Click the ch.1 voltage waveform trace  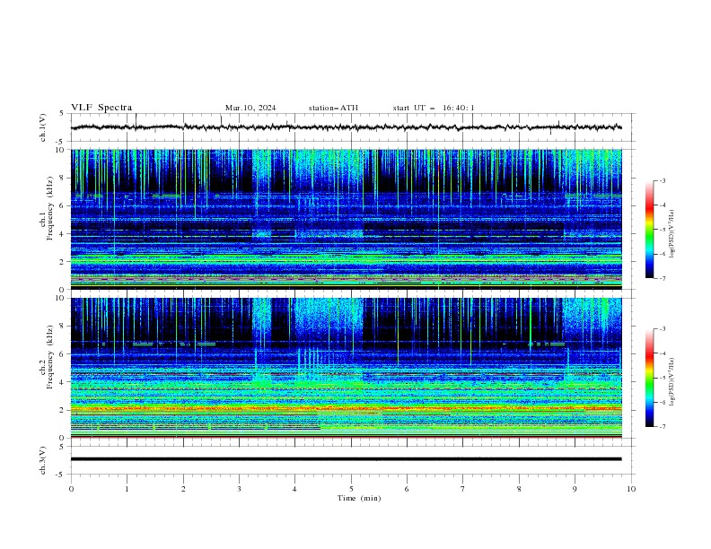click(x=346, y=127)
